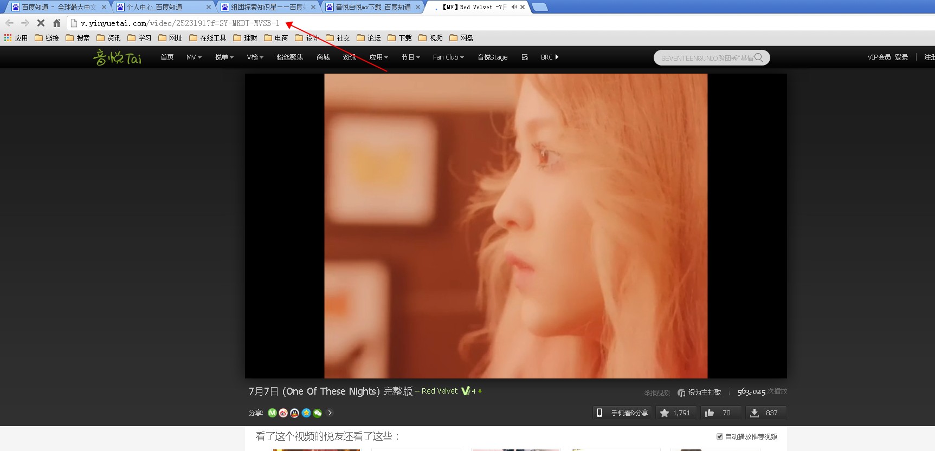The height and width of the screenshot is (451, 935).
Task: Open the 理财 bookmark folder
Action: tap(245, 38)
